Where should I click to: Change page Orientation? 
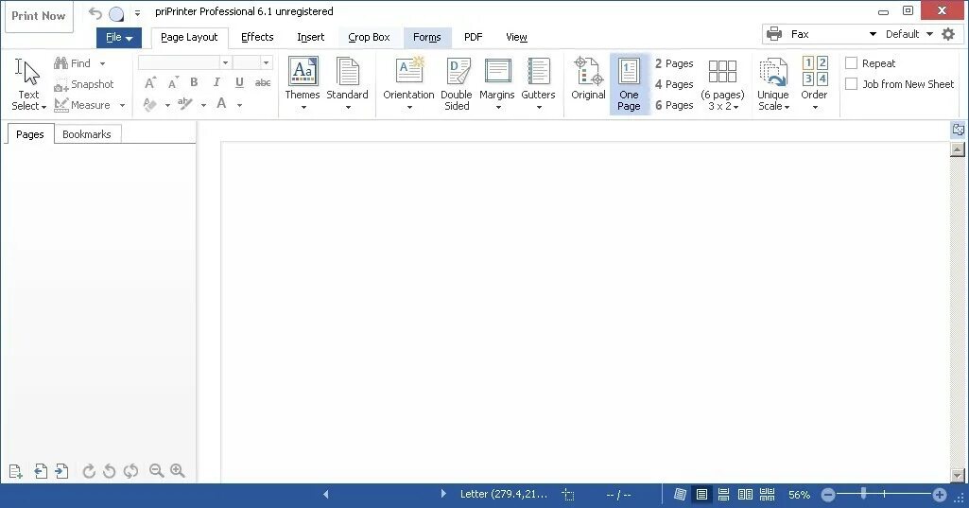(x=408, y=84)
